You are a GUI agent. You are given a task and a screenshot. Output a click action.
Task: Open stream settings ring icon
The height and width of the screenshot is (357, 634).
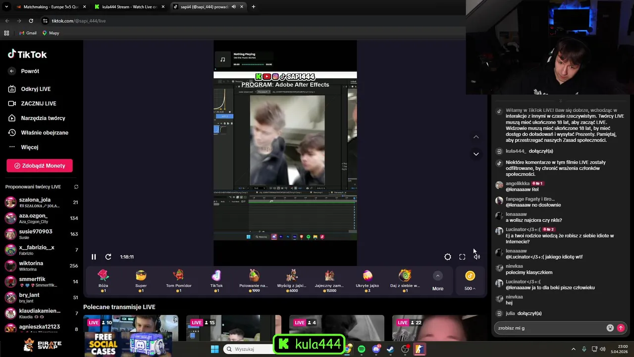[x=448, y=257]
